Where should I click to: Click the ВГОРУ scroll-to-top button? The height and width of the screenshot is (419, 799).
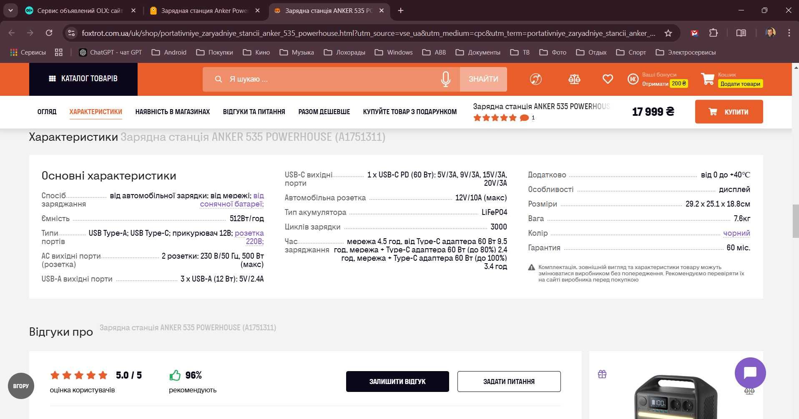[x=21, y=386]
